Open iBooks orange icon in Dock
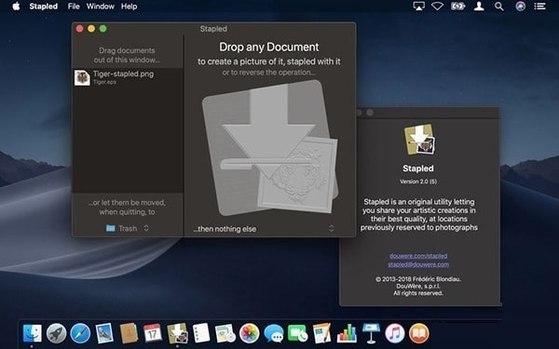Image resolution: width=559 pixels, height=349 pixels. tap(419, 333)
